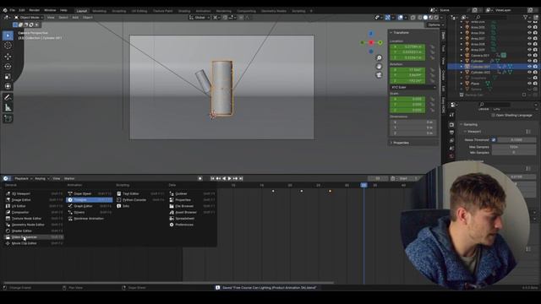Choose Graph Editor in the editor type menu
The height and width of the screenshot is (304, 541).
pyautogui.click(x=90, y=206)
